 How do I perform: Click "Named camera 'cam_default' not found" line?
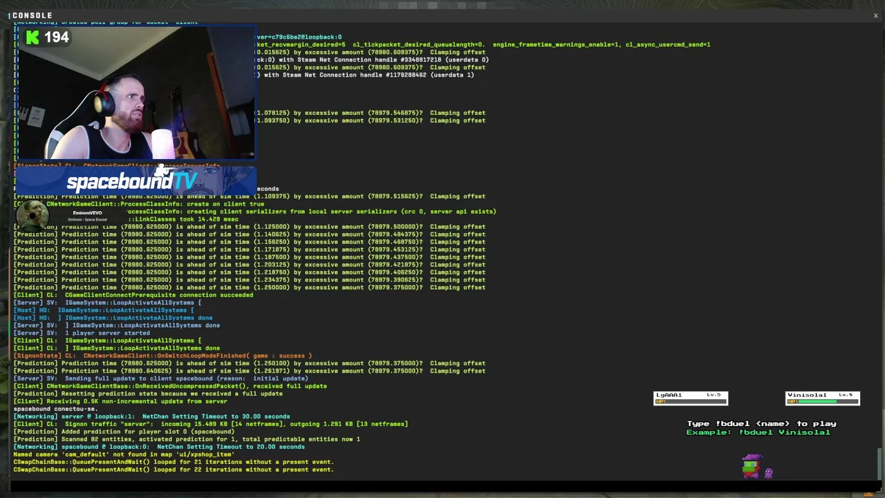[124, 455]
